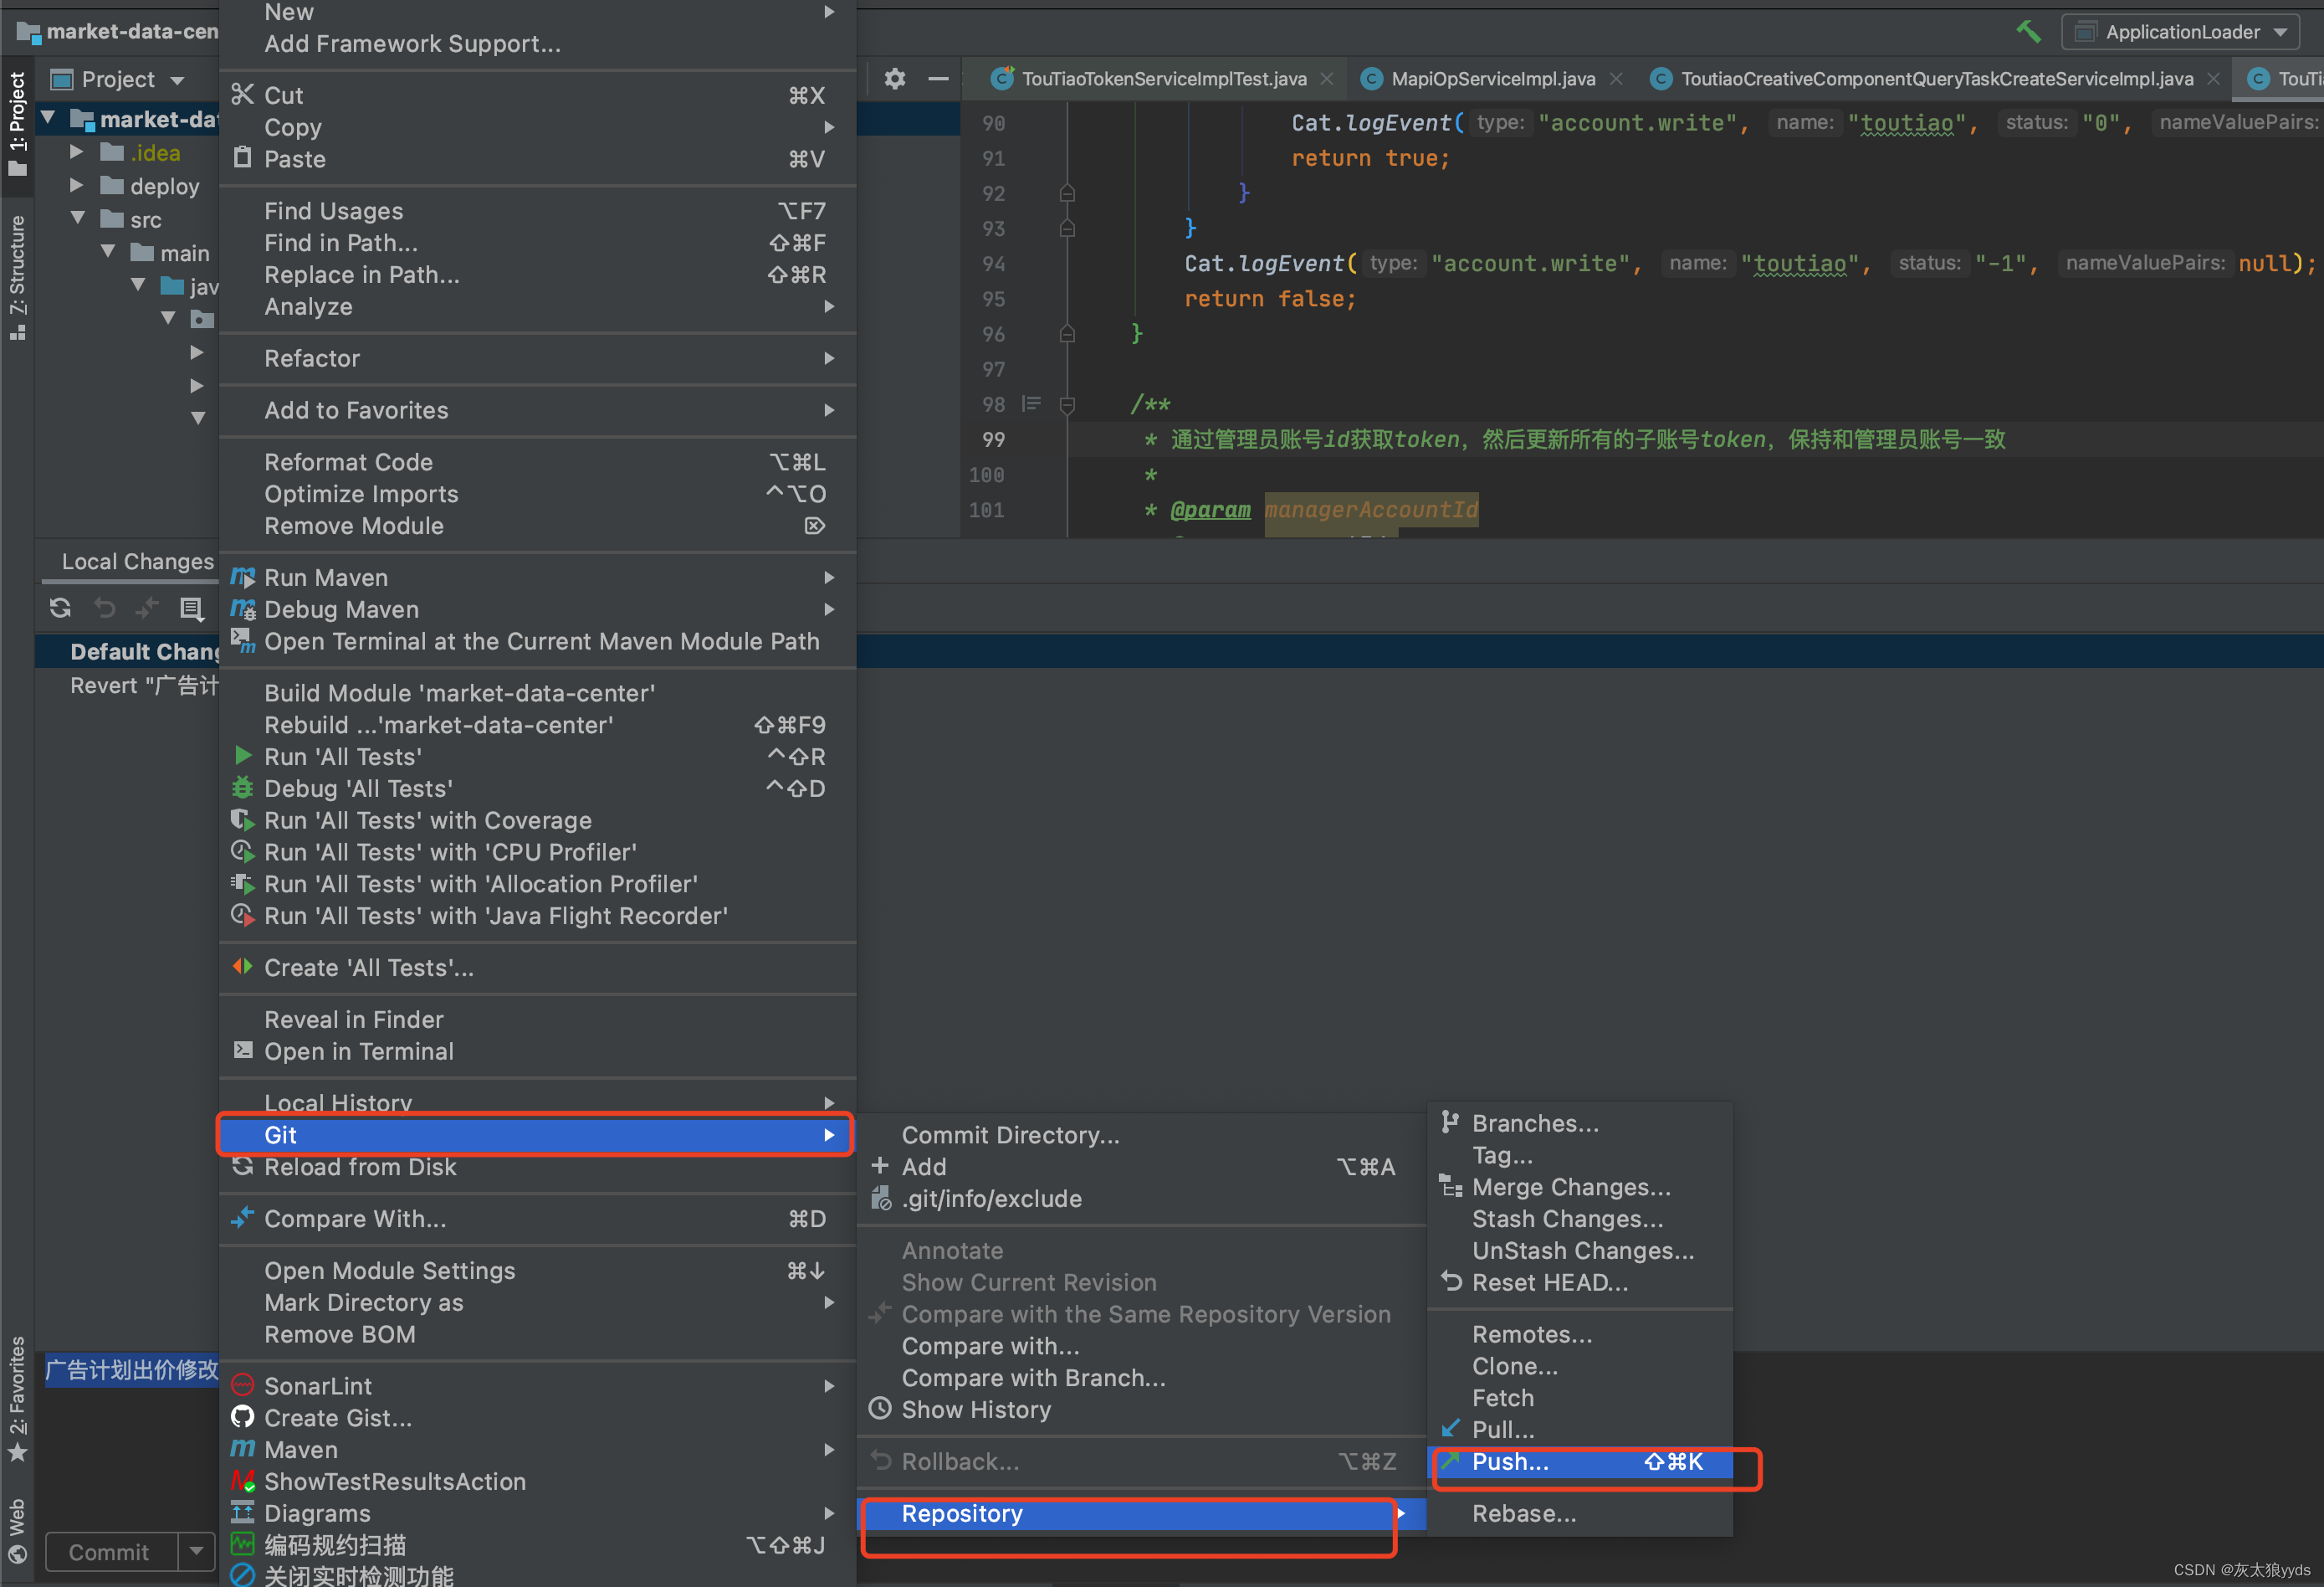Select Pull… in Repository submenu
2324x1587 pixels.
pyautogui.click(x=1580, y=1430)
